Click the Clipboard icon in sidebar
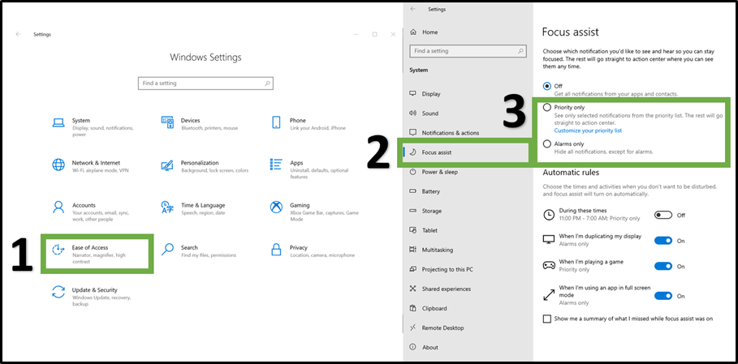Image resolution: width=738 pixels, height=364 pixels. pyautogui.click(x=413, y=308)
